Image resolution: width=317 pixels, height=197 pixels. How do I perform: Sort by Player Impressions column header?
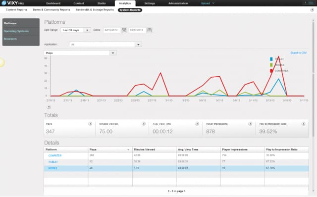click(243, 149)
